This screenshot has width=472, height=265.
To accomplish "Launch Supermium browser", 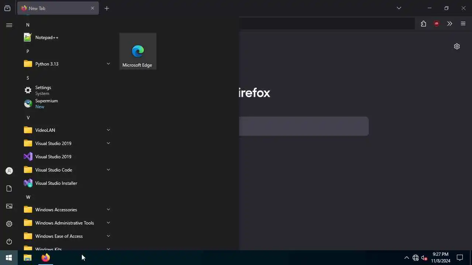I will click(66, 104).
